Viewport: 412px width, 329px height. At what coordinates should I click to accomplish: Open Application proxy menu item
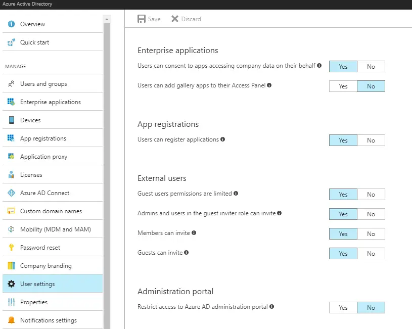tap(53, 156)
